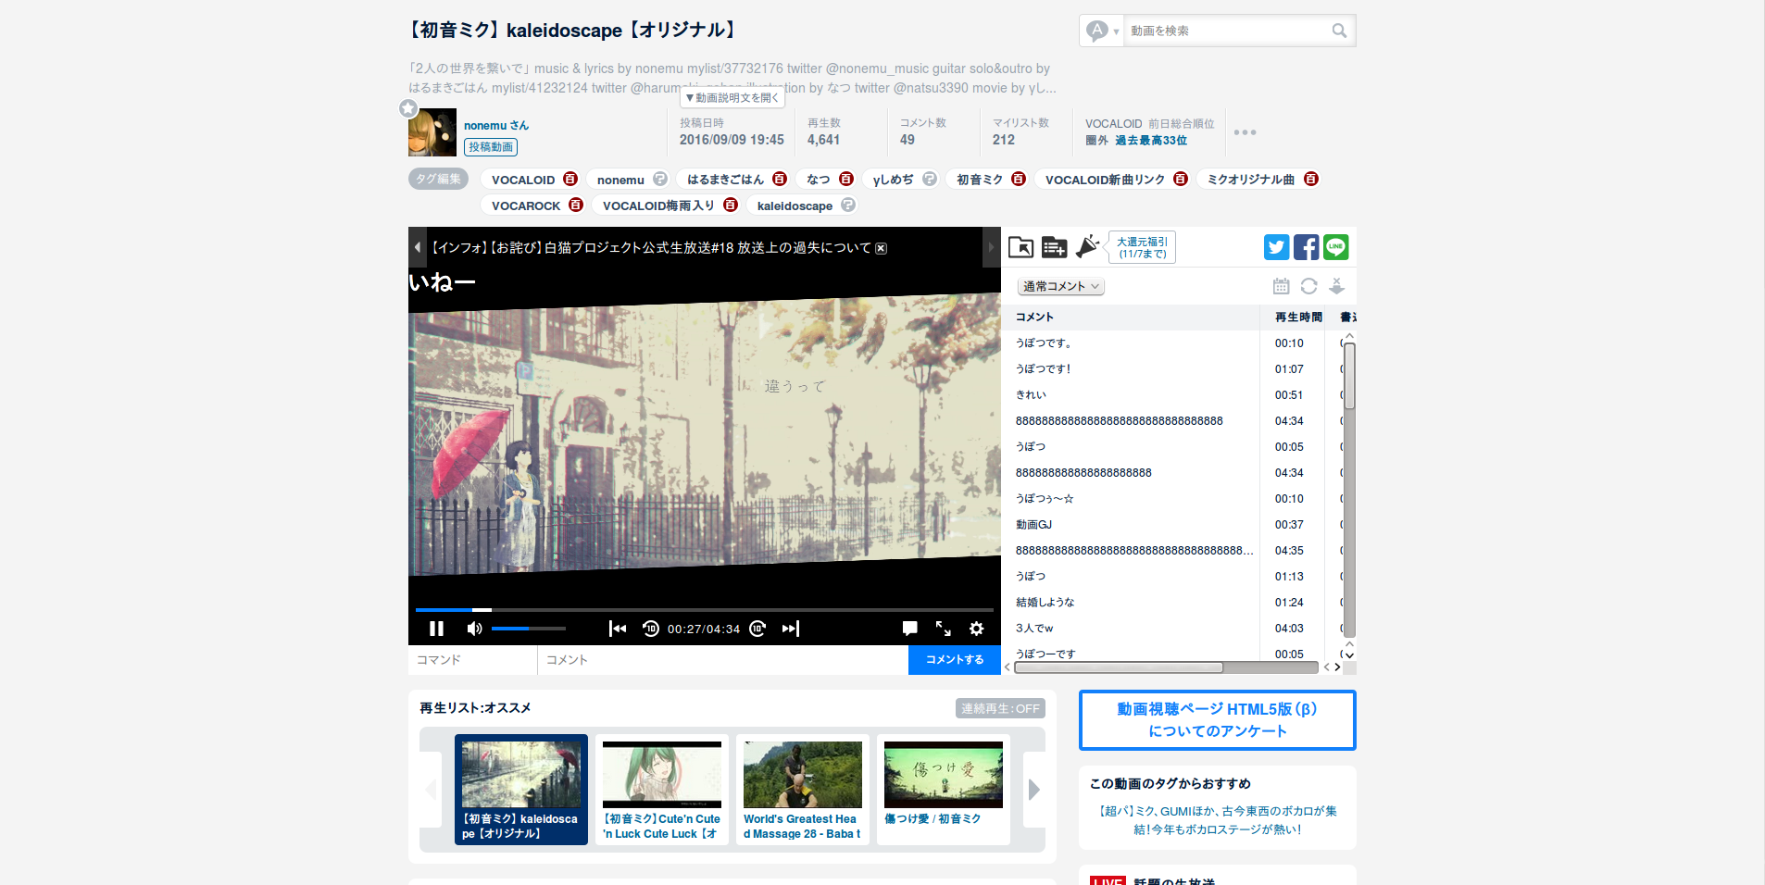Toggle fullscreen mode
The image size is (1765, 885).
[x=943, y=629]
